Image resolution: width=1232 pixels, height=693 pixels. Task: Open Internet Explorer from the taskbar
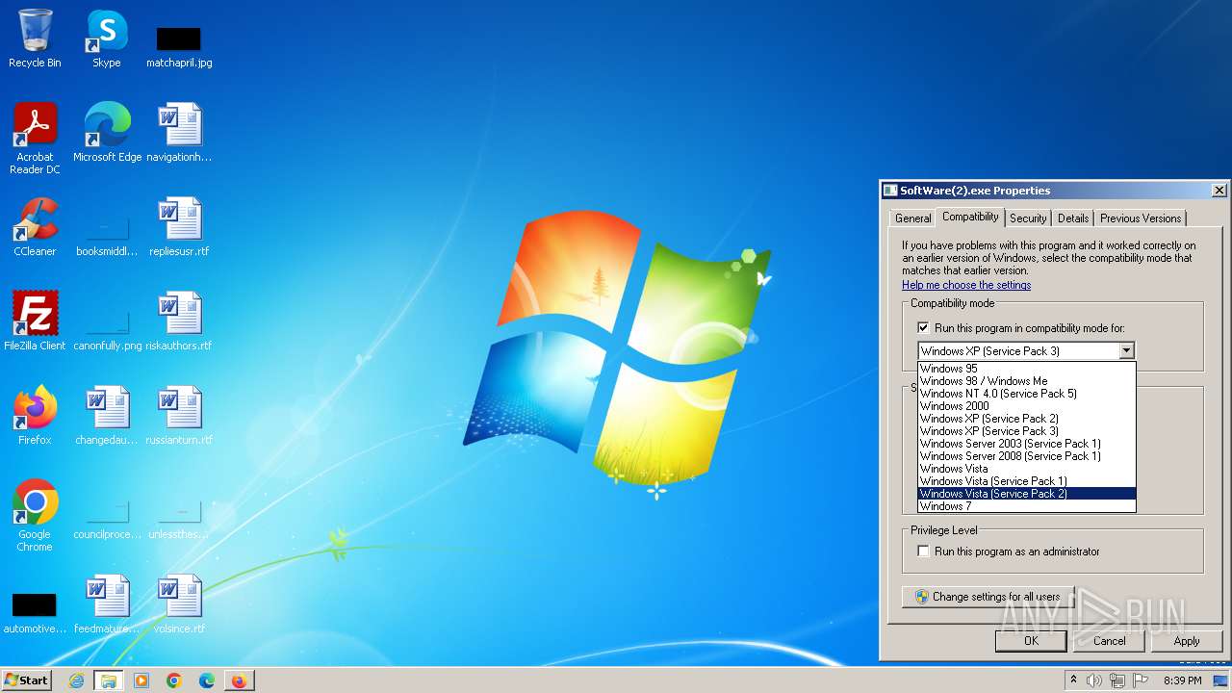[76, 680]
